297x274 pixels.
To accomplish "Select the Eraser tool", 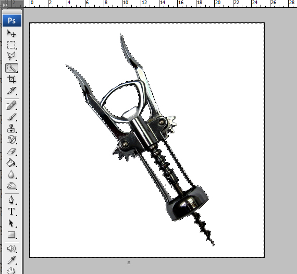I will point(11,151).
